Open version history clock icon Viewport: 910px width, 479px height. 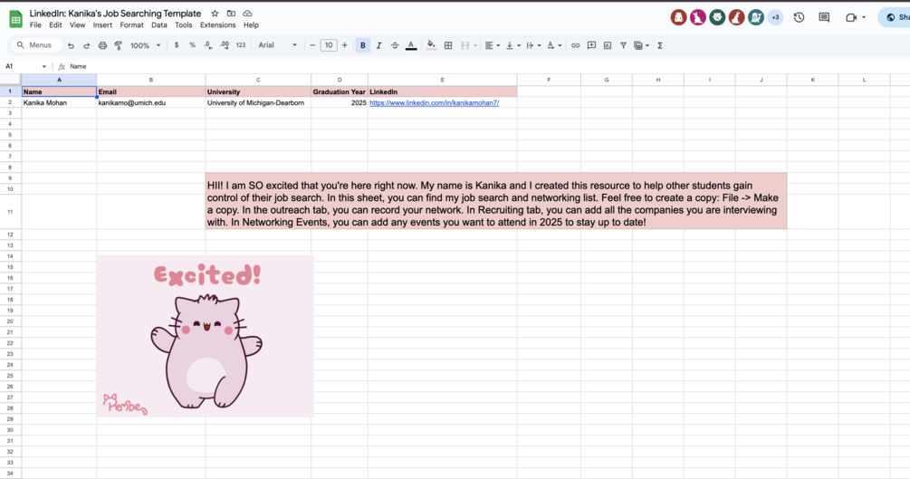pyautogui.click(x=800, y=17)
